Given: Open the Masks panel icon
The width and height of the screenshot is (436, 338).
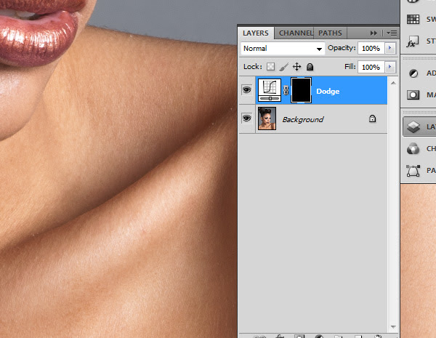Looking at the screenshot, I should coord(413,94).
